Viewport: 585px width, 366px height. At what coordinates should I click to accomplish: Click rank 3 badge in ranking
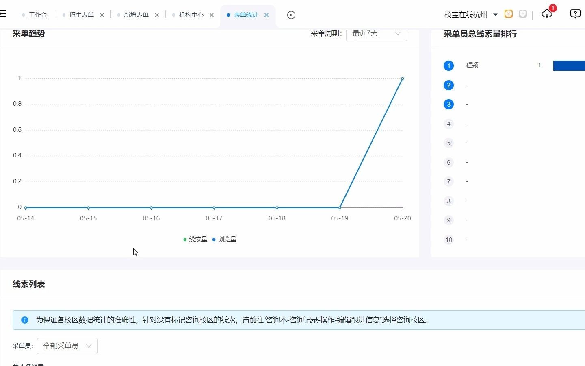click(448, 104)
